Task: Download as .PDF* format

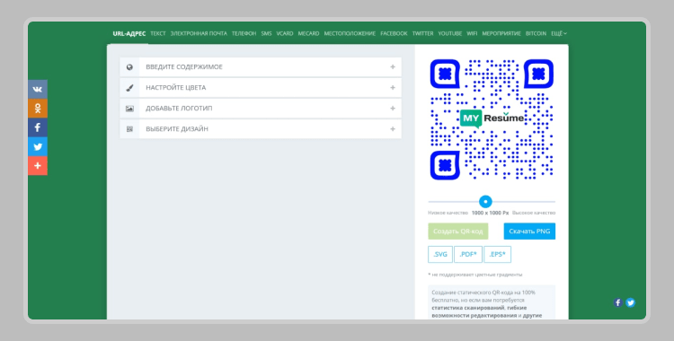Action: pyautogui.click(x=467, y=254)
